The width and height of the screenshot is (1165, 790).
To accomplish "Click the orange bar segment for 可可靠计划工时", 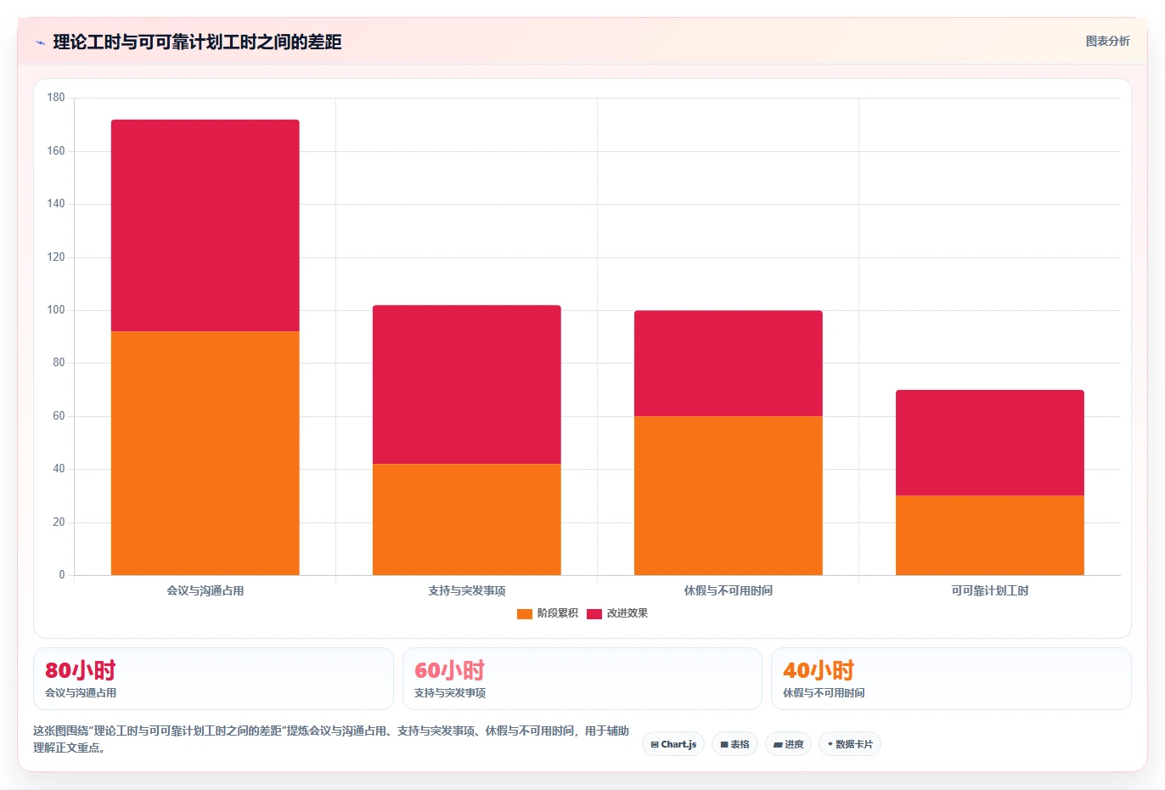I will 990,535.
